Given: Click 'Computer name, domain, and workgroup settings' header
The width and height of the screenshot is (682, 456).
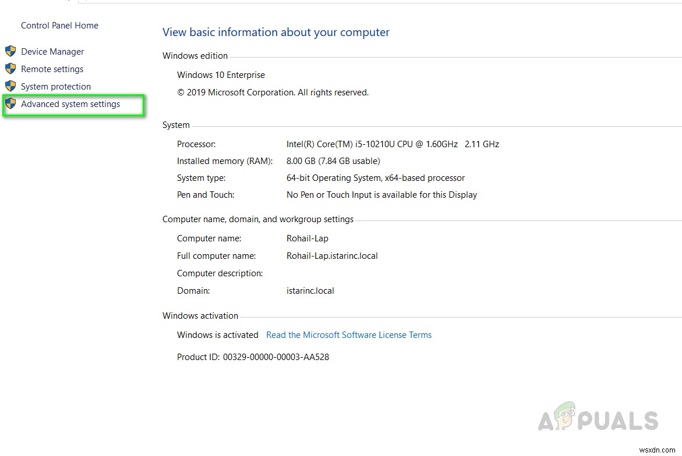Looking at the screenshot, I should tap(258, 219).
